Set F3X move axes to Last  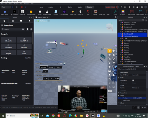pyautogui.click(x=59, y=67)
